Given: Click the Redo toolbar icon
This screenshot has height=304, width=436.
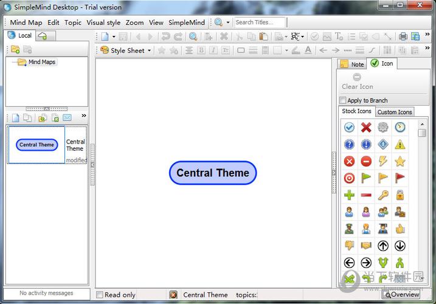Looking at the screenshot, I should click(x=178, y=36).
